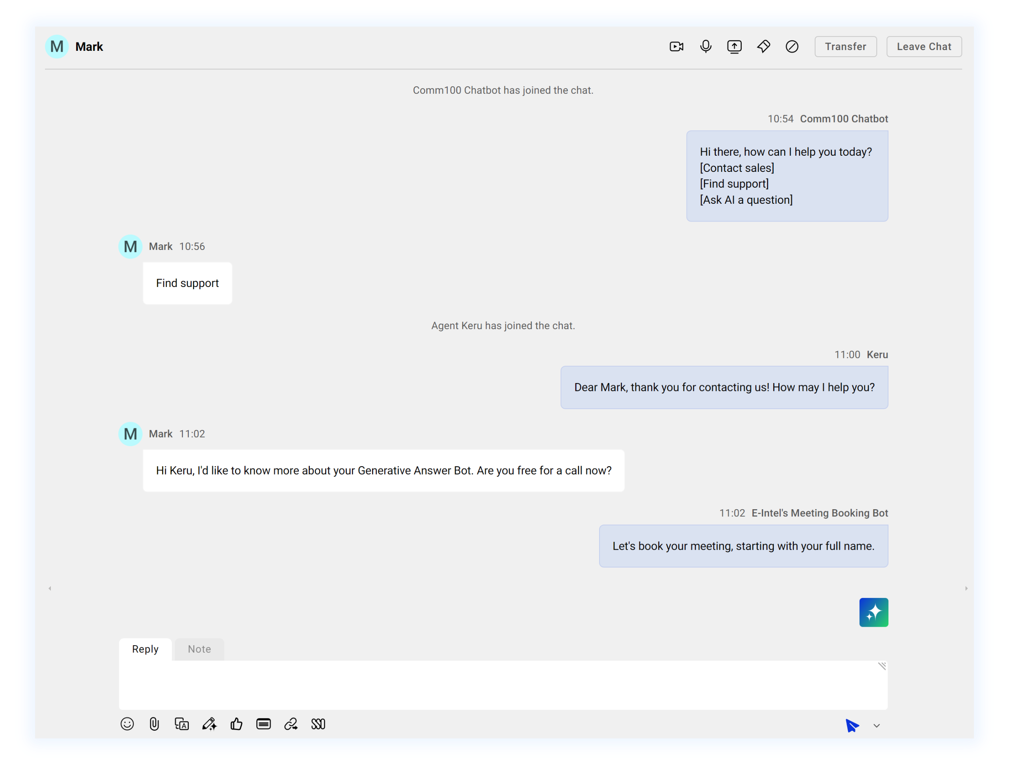The image size is (1009, 765).
Task: Click the screen capture or screenshot icon
Action: pyautogui.click(x=733, y=47)
